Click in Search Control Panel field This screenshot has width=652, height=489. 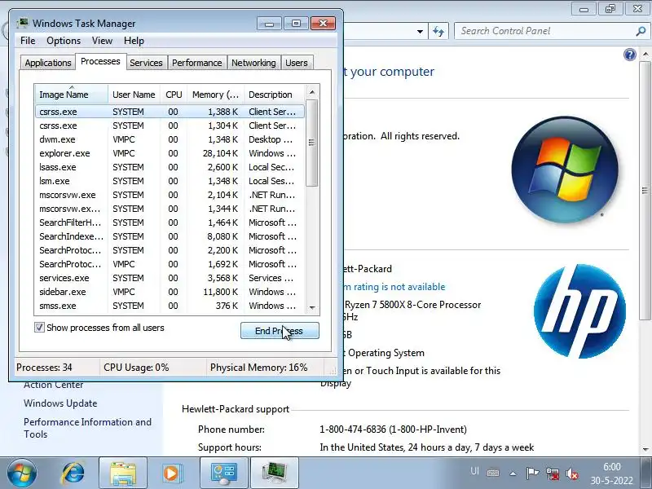coord(544,31)
